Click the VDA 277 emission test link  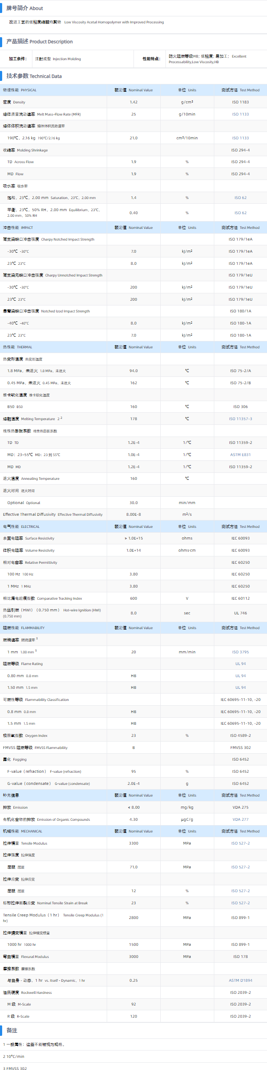coord(240,819)
